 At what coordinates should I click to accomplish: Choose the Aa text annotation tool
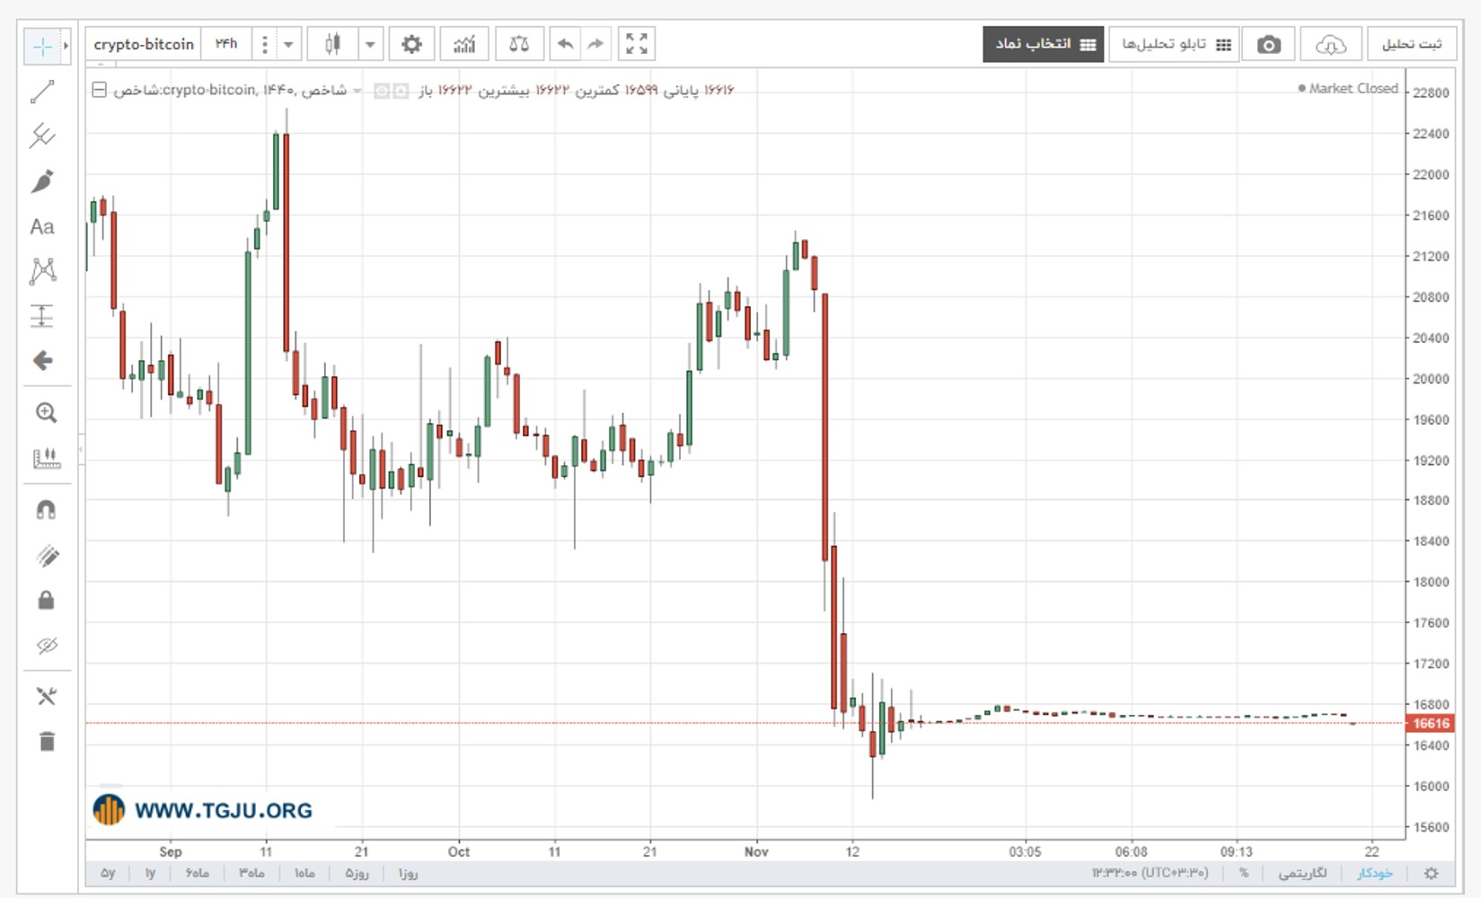click(42, 226)
